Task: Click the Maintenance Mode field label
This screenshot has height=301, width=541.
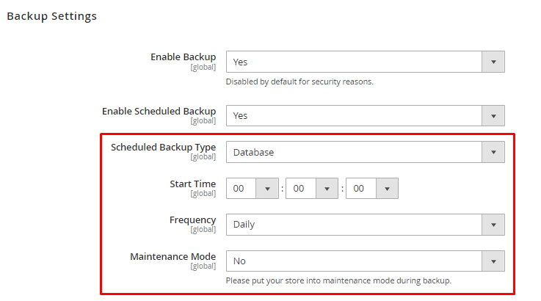Action: click(x=173, y=256)
